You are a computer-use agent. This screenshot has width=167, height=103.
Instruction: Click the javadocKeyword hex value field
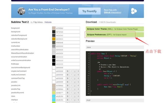(61, 93)
